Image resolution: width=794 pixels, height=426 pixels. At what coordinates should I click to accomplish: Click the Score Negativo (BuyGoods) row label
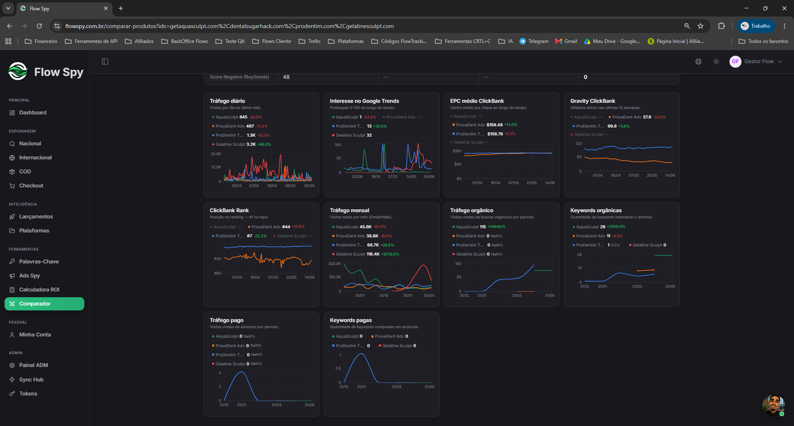(239, 77)
